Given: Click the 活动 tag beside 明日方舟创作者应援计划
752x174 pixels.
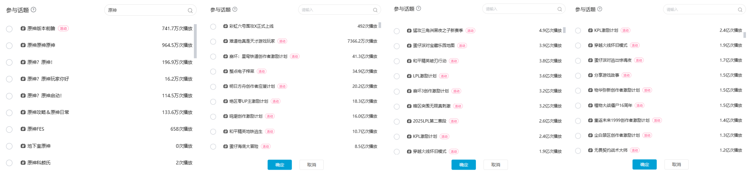Looking at the screenshot, I should pos(282,86).
